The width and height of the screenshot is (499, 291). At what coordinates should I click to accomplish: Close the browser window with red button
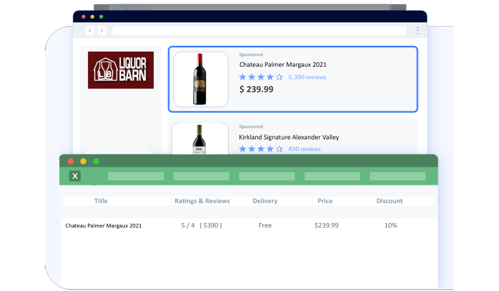[84, 16]
